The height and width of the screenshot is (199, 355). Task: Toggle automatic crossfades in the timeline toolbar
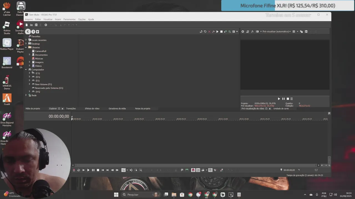click(198, 170)
